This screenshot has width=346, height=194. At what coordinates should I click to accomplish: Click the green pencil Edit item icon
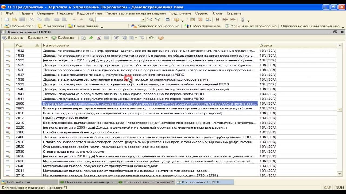[x=91, y=38]
